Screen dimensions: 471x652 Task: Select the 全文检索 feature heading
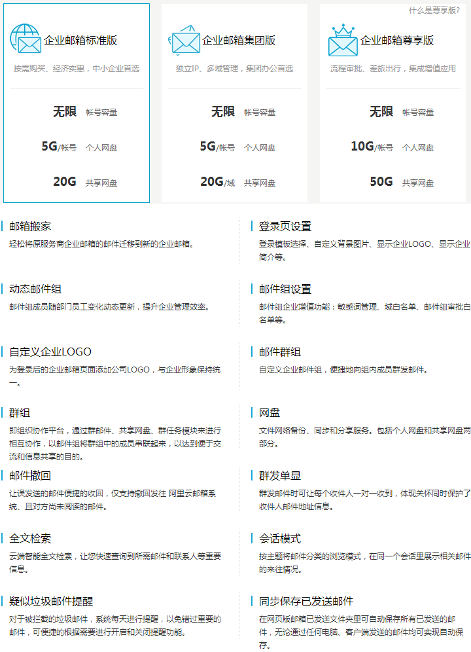30,538
